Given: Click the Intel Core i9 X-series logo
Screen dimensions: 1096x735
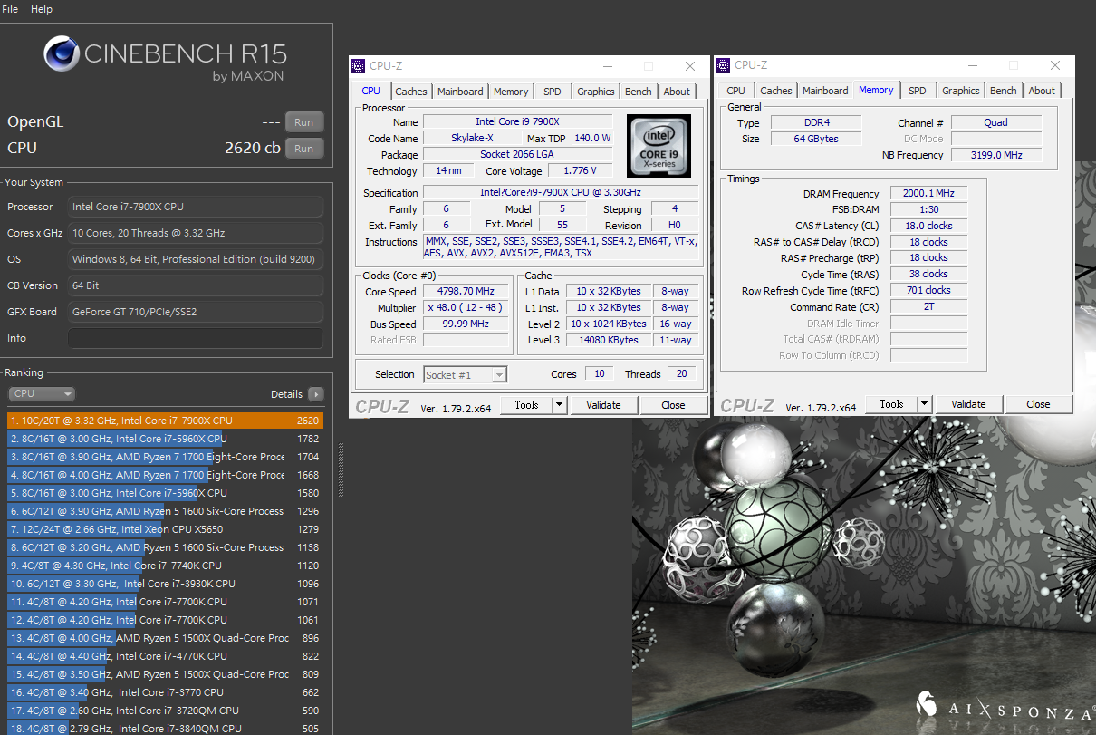Looking at the screenshot, I should click(659, 146).
